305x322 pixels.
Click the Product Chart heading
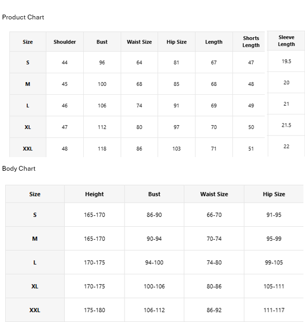(x=23, y=17)
